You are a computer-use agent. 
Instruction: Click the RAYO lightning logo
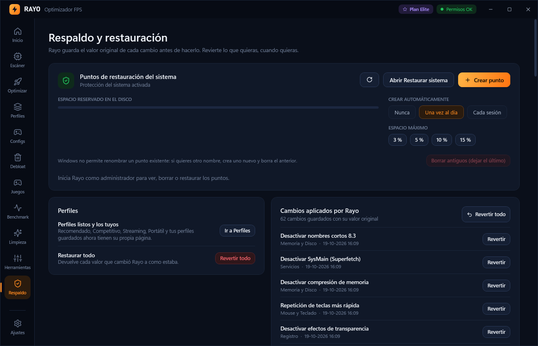tap(15, 9)
